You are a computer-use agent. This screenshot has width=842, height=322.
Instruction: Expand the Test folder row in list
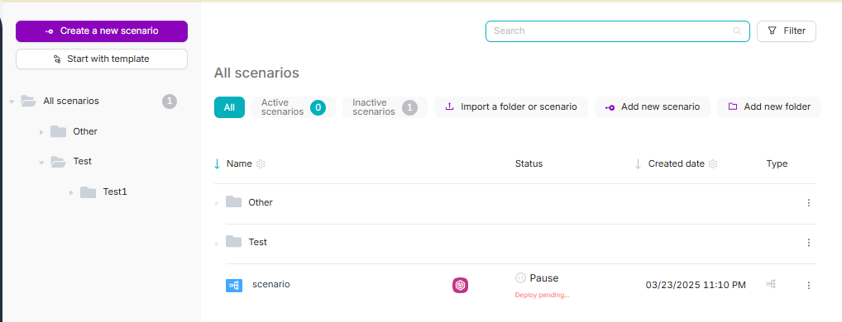coord(217,244)
